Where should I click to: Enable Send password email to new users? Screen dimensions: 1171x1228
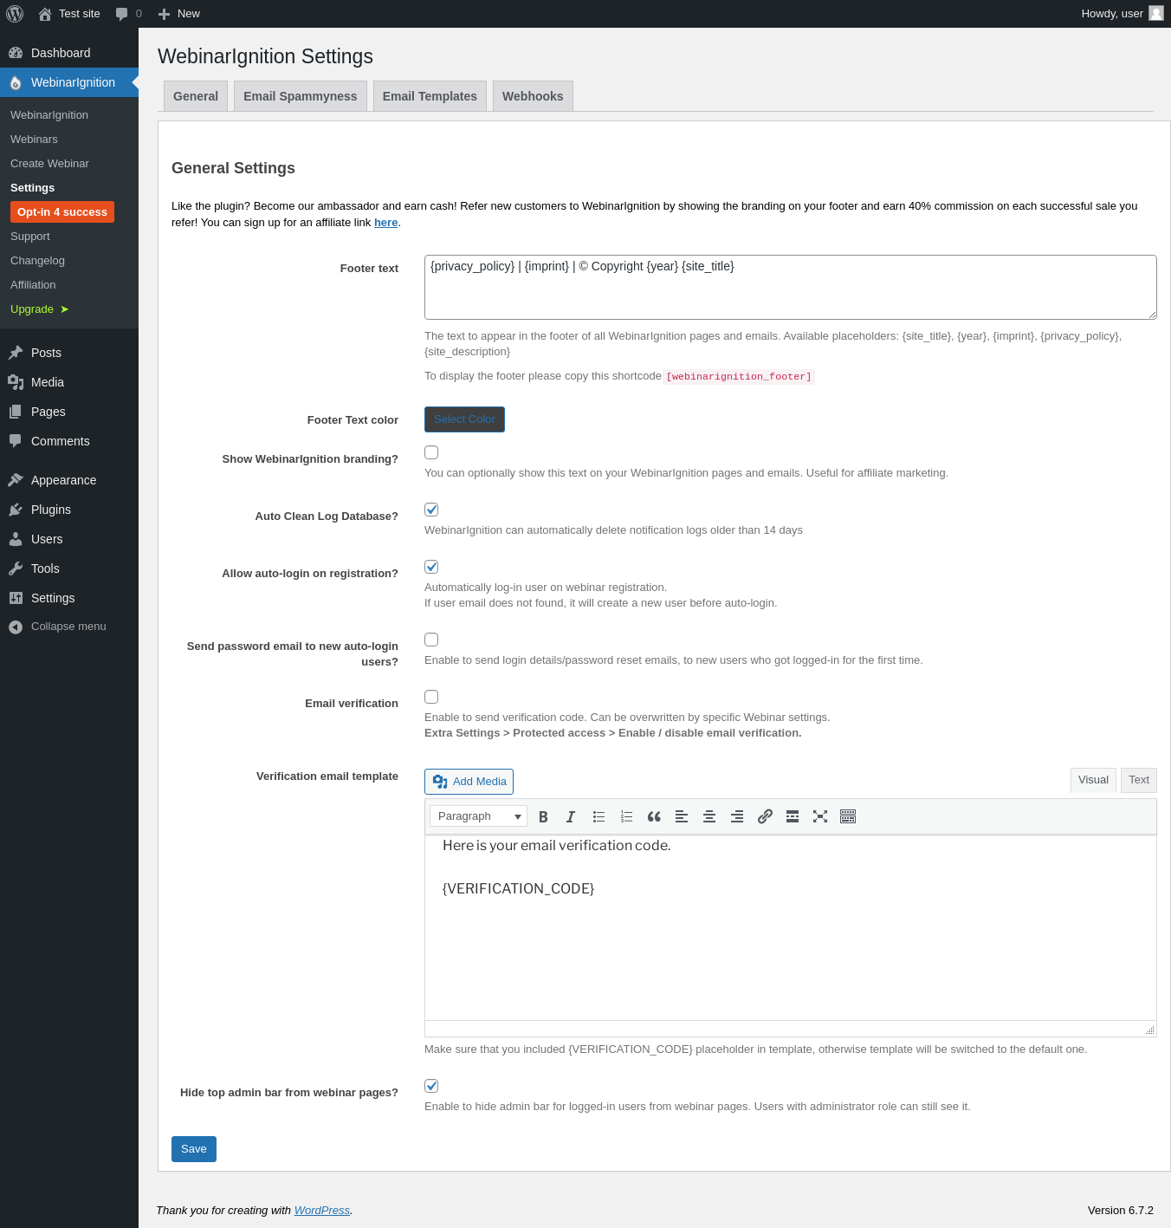(x=431, y=640)
